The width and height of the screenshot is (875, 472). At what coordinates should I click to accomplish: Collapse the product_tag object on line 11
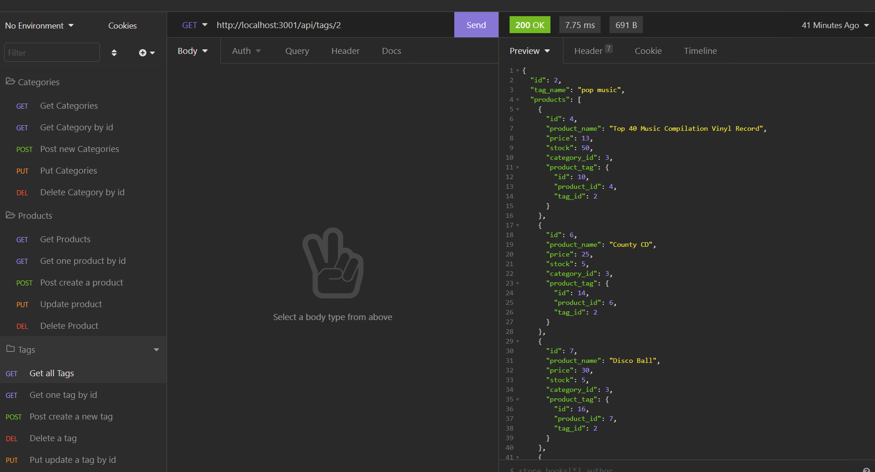[518, 167]
